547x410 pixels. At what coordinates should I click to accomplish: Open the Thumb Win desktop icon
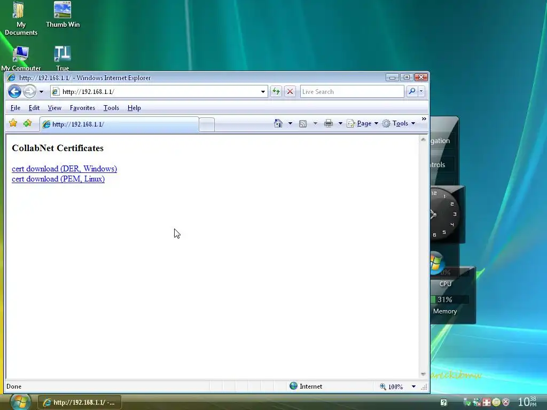pyautogui.click(x=63, y=14)
